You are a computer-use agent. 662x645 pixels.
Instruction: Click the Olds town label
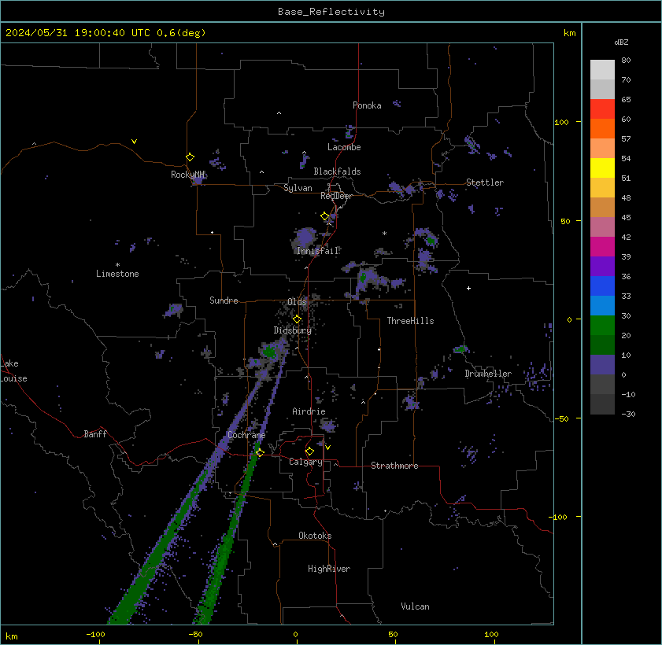297,302
